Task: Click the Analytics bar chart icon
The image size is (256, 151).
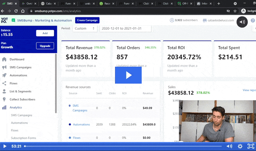Action: coord(4,107)
